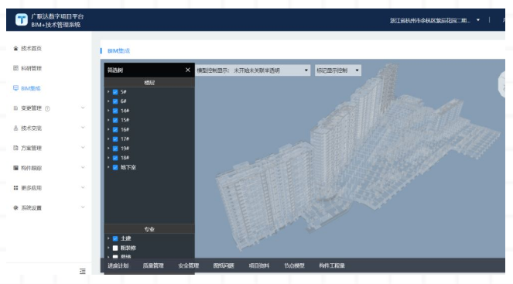
Task: Uncheck the 18# building checkbox
Action: coord(115,158)
